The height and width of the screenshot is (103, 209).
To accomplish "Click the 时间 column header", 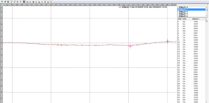I will pyautogui.click(x=184, y=19).
